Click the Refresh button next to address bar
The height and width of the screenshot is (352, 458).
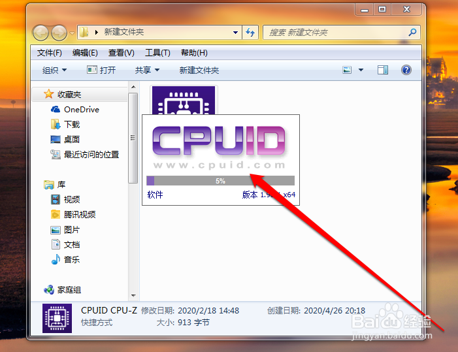coord(250,33)
